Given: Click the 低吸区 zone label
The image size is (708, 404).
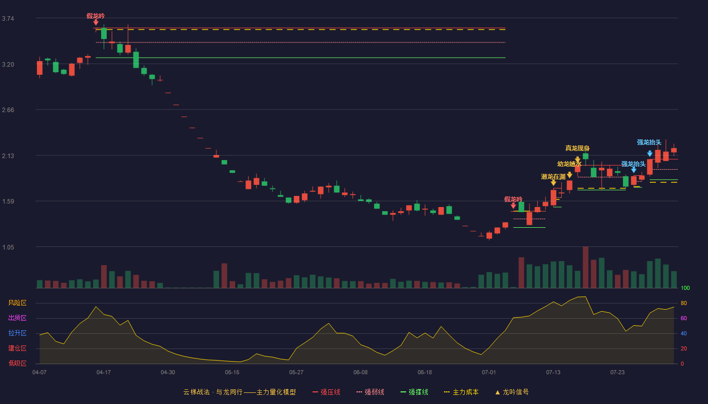Looking at the screenshot, I should [x=17, y=364].
